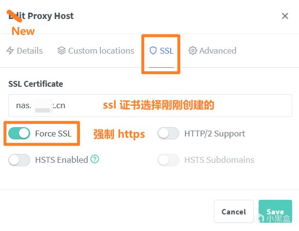Open the HSTS help question mark icon
This screenshot has height=231, width=299.
(95, 159)
